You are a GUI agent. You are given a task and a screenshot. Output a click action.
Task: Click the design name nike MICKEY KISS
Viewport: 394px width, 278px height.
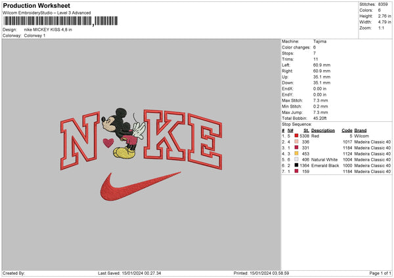point(48,30)
